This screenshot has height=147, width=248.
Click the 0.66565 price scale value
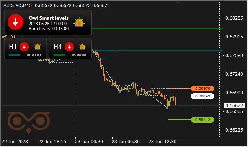coord(234,112)
